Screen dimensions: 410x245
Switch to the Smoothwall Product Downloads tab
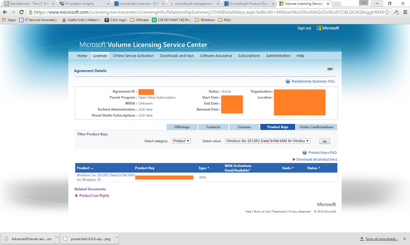249,4
